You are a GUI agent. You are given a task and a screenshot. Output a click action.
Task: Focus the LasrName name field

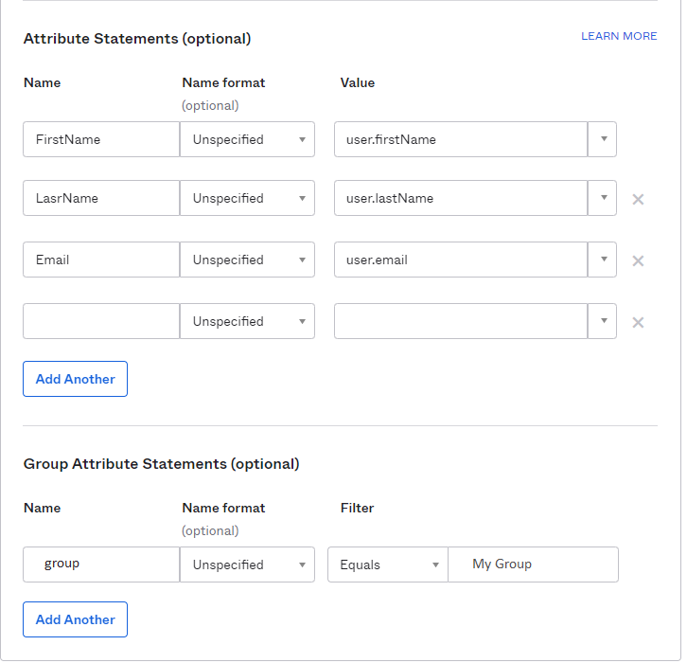[x=101, y=198]
